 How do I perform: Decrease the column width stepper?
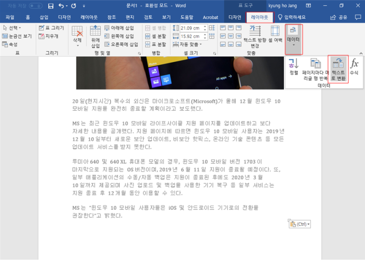(x=205, y=38)
